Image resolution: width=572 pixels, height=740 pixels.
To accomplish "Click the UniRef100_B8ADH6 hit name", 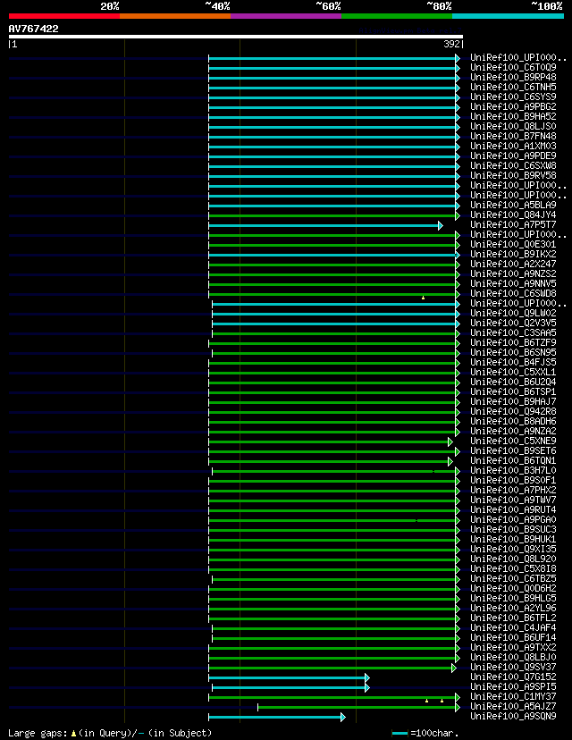I will (x=513, y=422).
